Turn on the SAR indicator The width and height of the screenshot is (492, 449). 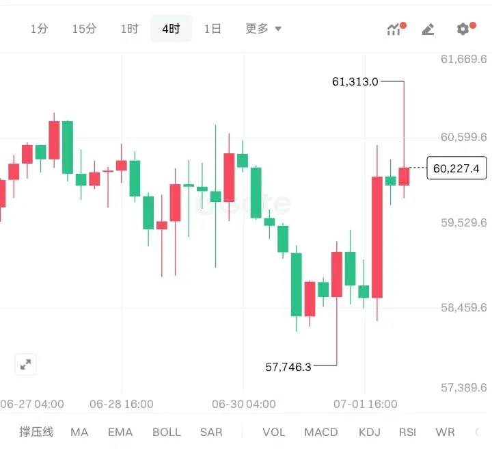(x=211, y=433)
